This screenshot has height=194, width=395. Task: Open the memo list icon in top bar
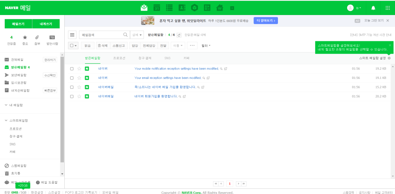click(169, 8)
